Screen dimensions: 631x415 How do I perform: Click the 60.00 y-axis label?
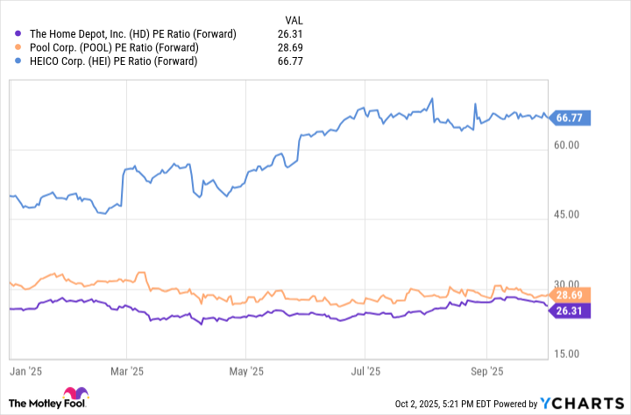click(567, 146)
